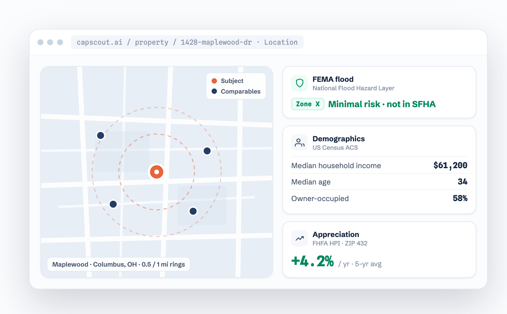Image resolution: width=507 pixels, height=314 pixels.
Task: Click the Demographics people icon
Action: click(x=299, y=143)
